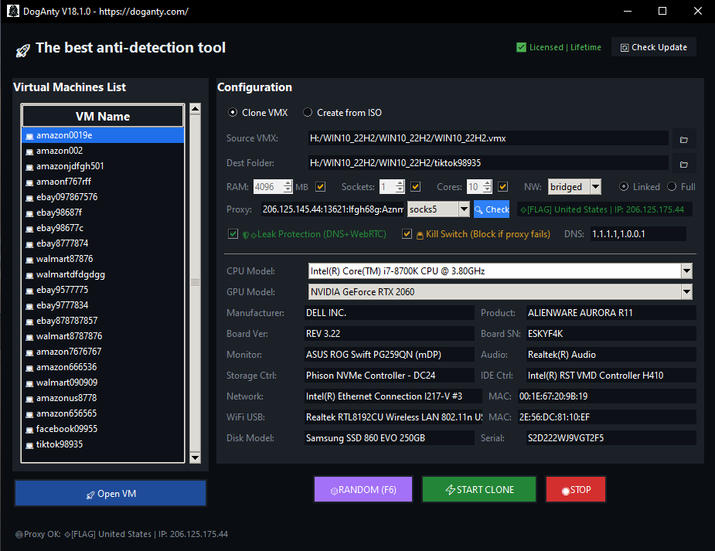Choose the Linked clone radio button

(x=624, y=186)
